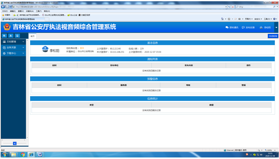Open the 白山公安 favorites link
The height and width of the screenshot is (159, 279).
pos(72,15)
